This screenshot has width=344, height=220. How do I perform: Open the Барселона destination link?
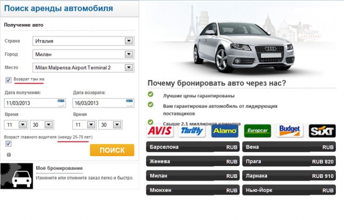[193, 147]
